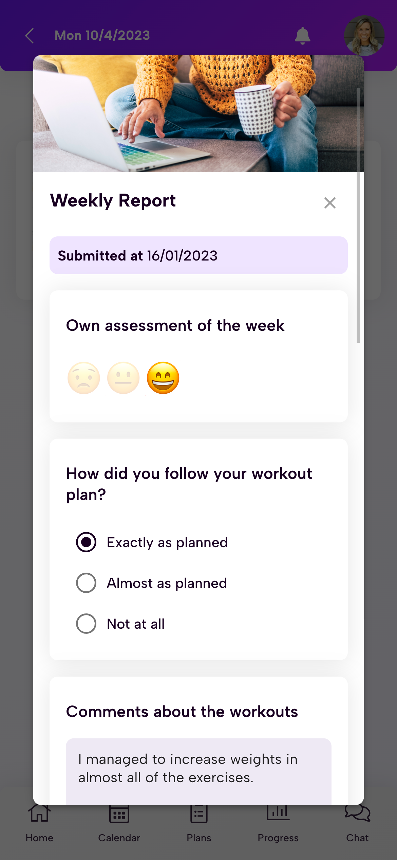
Task: Choose the 'Not at all' radio option
Action: pos(86,624)
